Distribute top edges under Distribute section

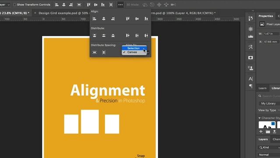point(94,36)
